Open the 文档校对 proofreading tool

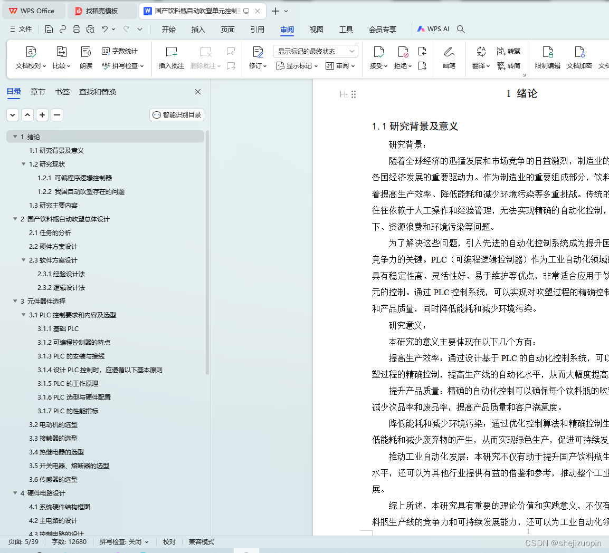(31, 57)
